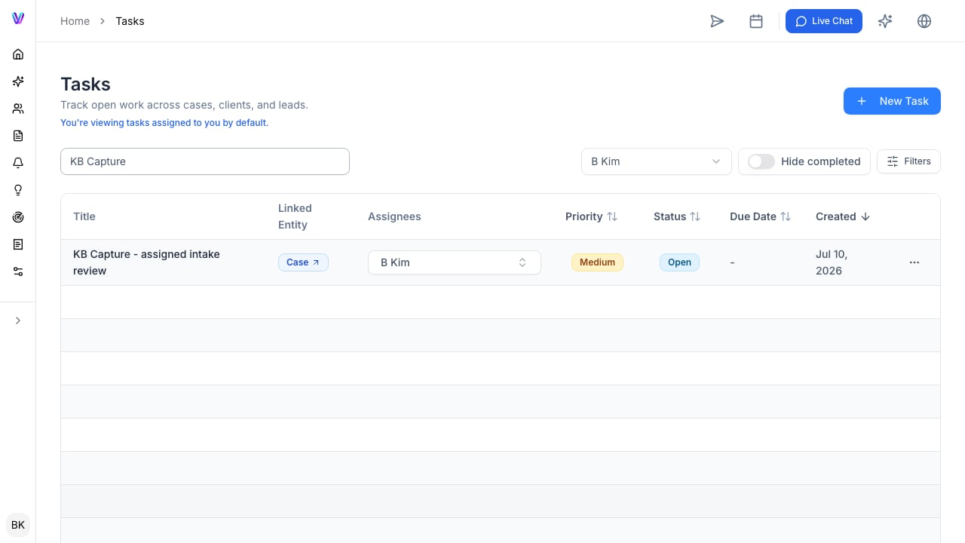Click the Tasks breadcrumb
The width and height of the screenshot is (965, 543).
130,21
